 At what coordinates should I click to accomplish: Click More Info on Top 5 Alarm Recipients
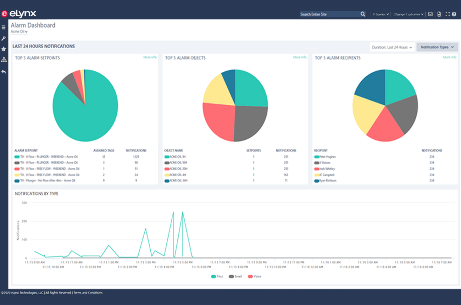[x=450, y=57]
